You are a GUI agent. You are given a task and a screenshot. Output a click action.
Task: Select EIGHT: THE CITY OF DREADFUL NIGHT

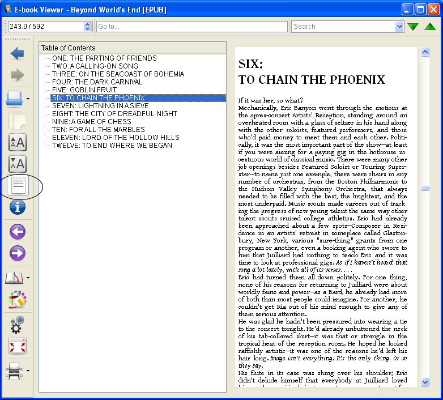tap(114, 113)
